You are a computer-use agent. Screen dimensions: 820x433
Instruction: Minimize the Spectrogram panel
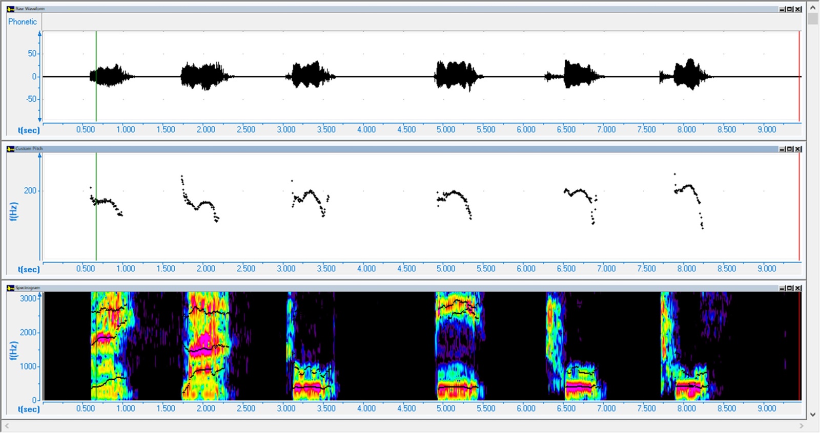(x=782, y=288)
